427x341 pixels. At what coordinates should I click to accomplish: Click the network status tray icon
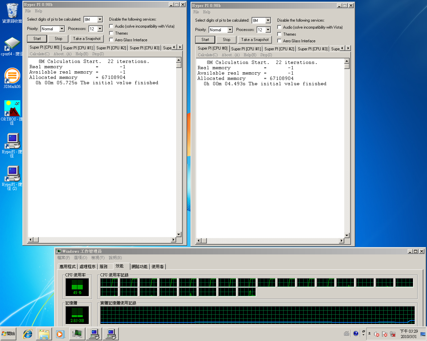(x=393, y=334)
